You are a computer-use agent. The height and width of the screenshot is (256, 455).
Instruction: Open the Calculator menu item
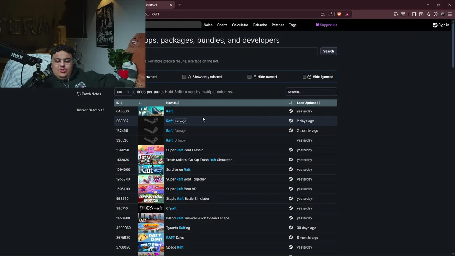point(240,25)
